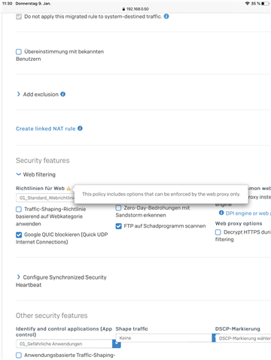This screenshot has width=271, height=360.
Task: Click info icon next to Create linked NAT rule
Action: point(80,129)
